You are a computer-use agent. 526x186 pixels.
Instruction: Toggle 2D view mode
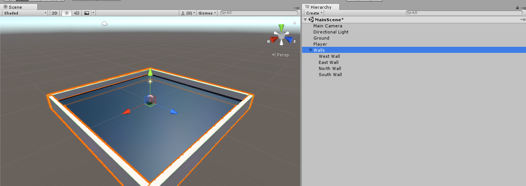click(55, 13)
